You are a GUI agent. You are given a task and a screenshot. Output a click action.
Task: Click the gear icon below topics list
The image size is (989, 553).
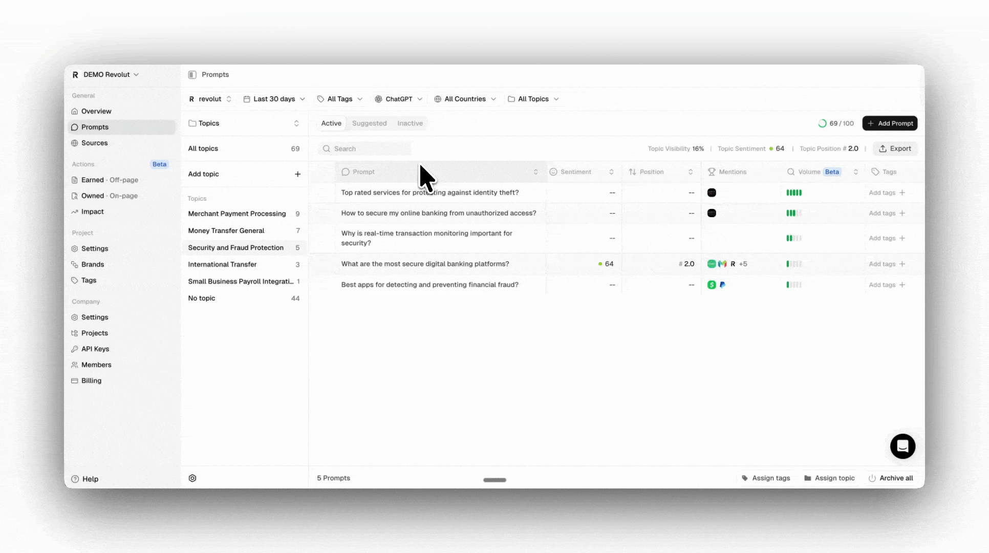coord(192,478)
